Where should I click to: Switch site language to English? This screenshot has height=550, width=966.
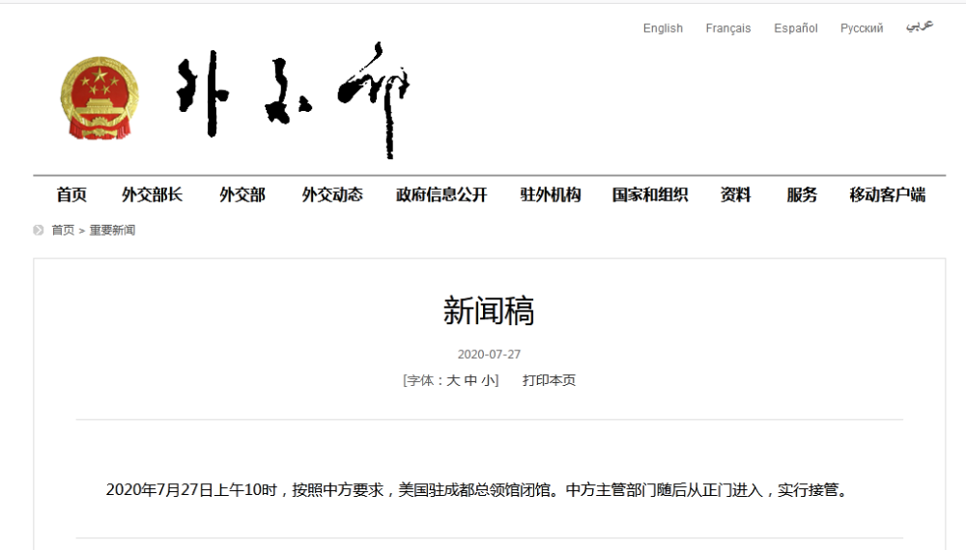click(663, 28)
